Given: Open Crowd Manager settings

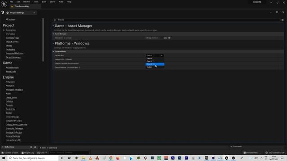Looking at the screenshot, I should [x=13, y=117].
